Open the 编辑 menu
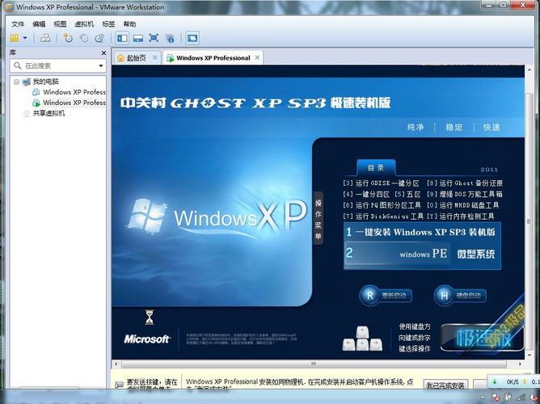Image resolution: width=540 pixels, height=404 pixels. pos(39,24)
